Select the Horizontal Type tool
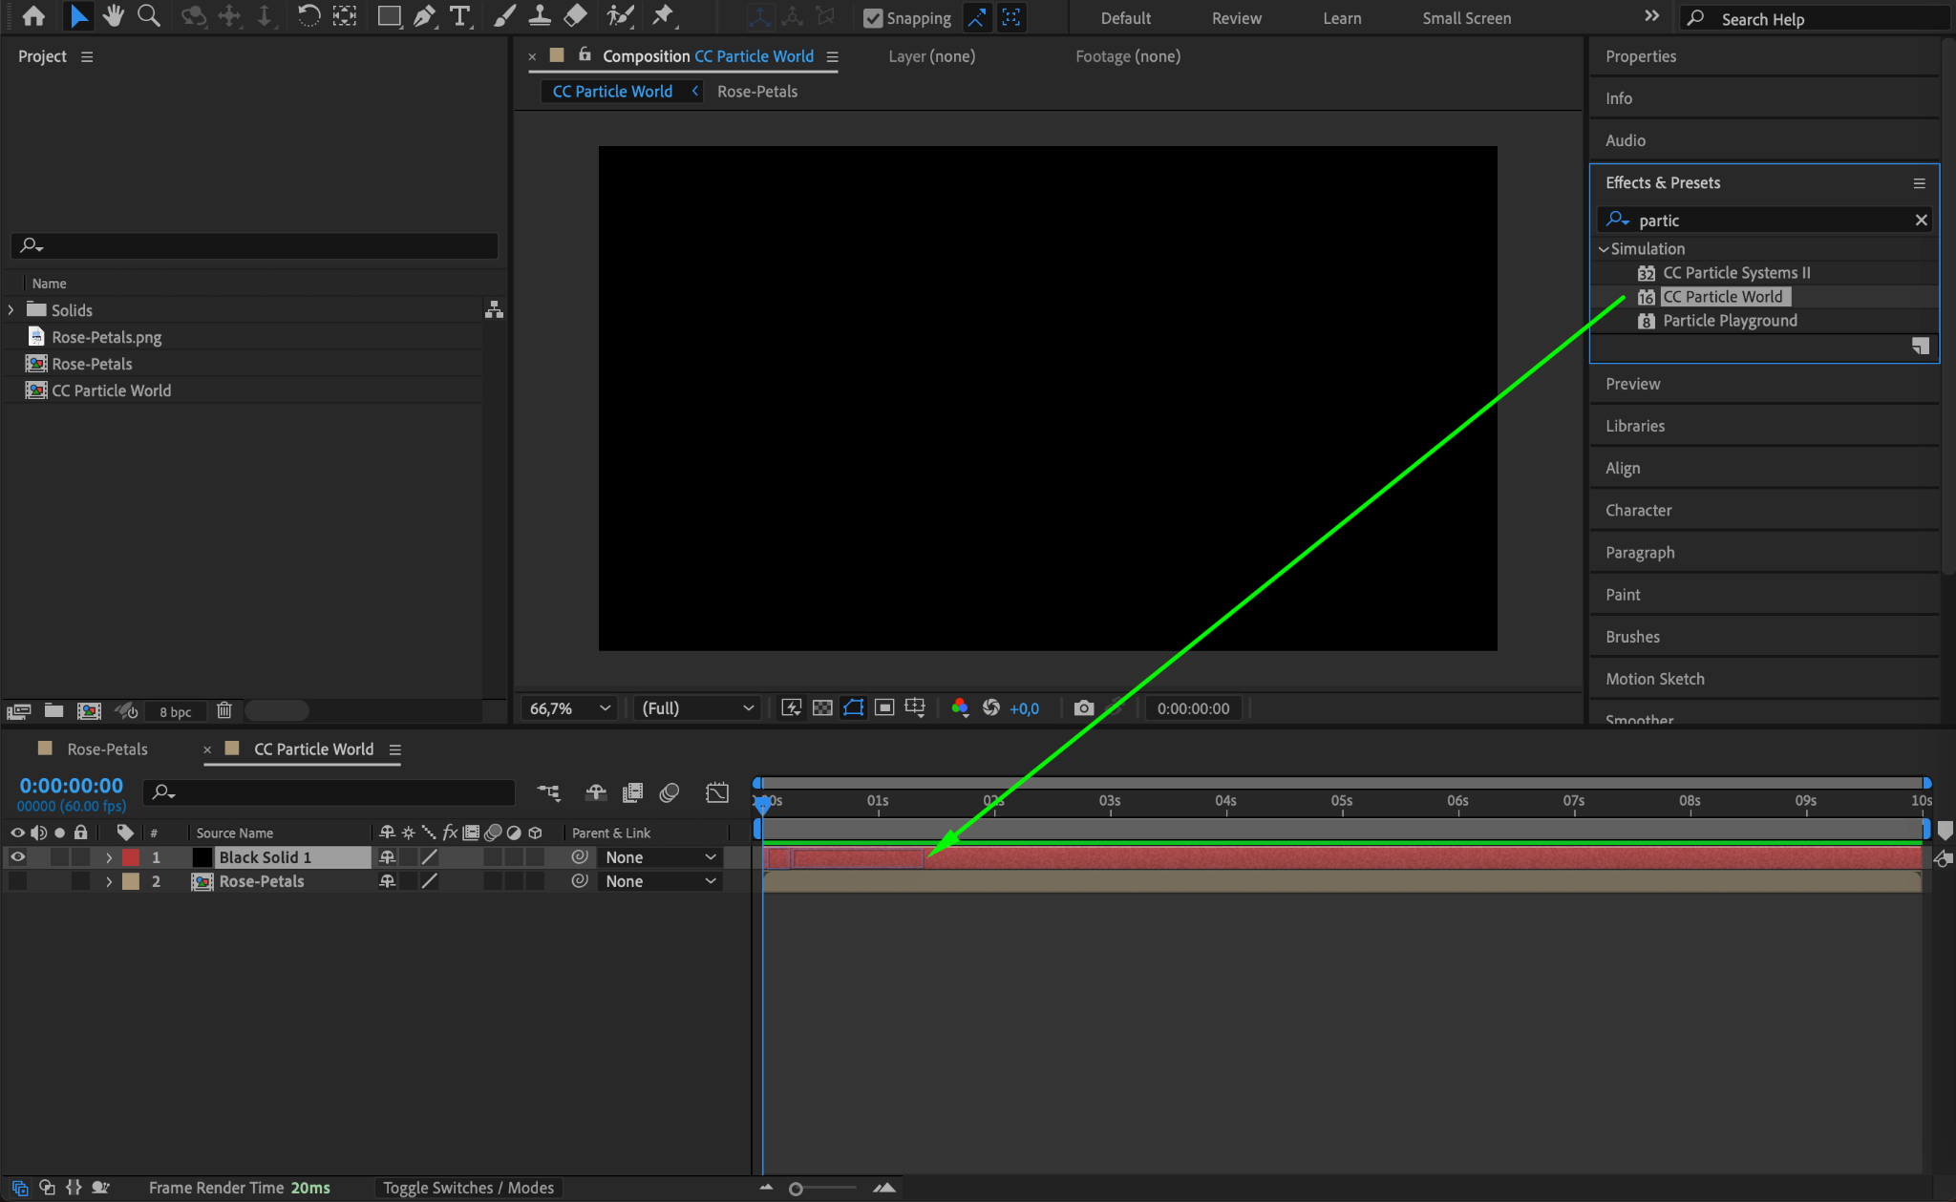This screenshot has height=1202, width=1956. (x=459, y=16)
